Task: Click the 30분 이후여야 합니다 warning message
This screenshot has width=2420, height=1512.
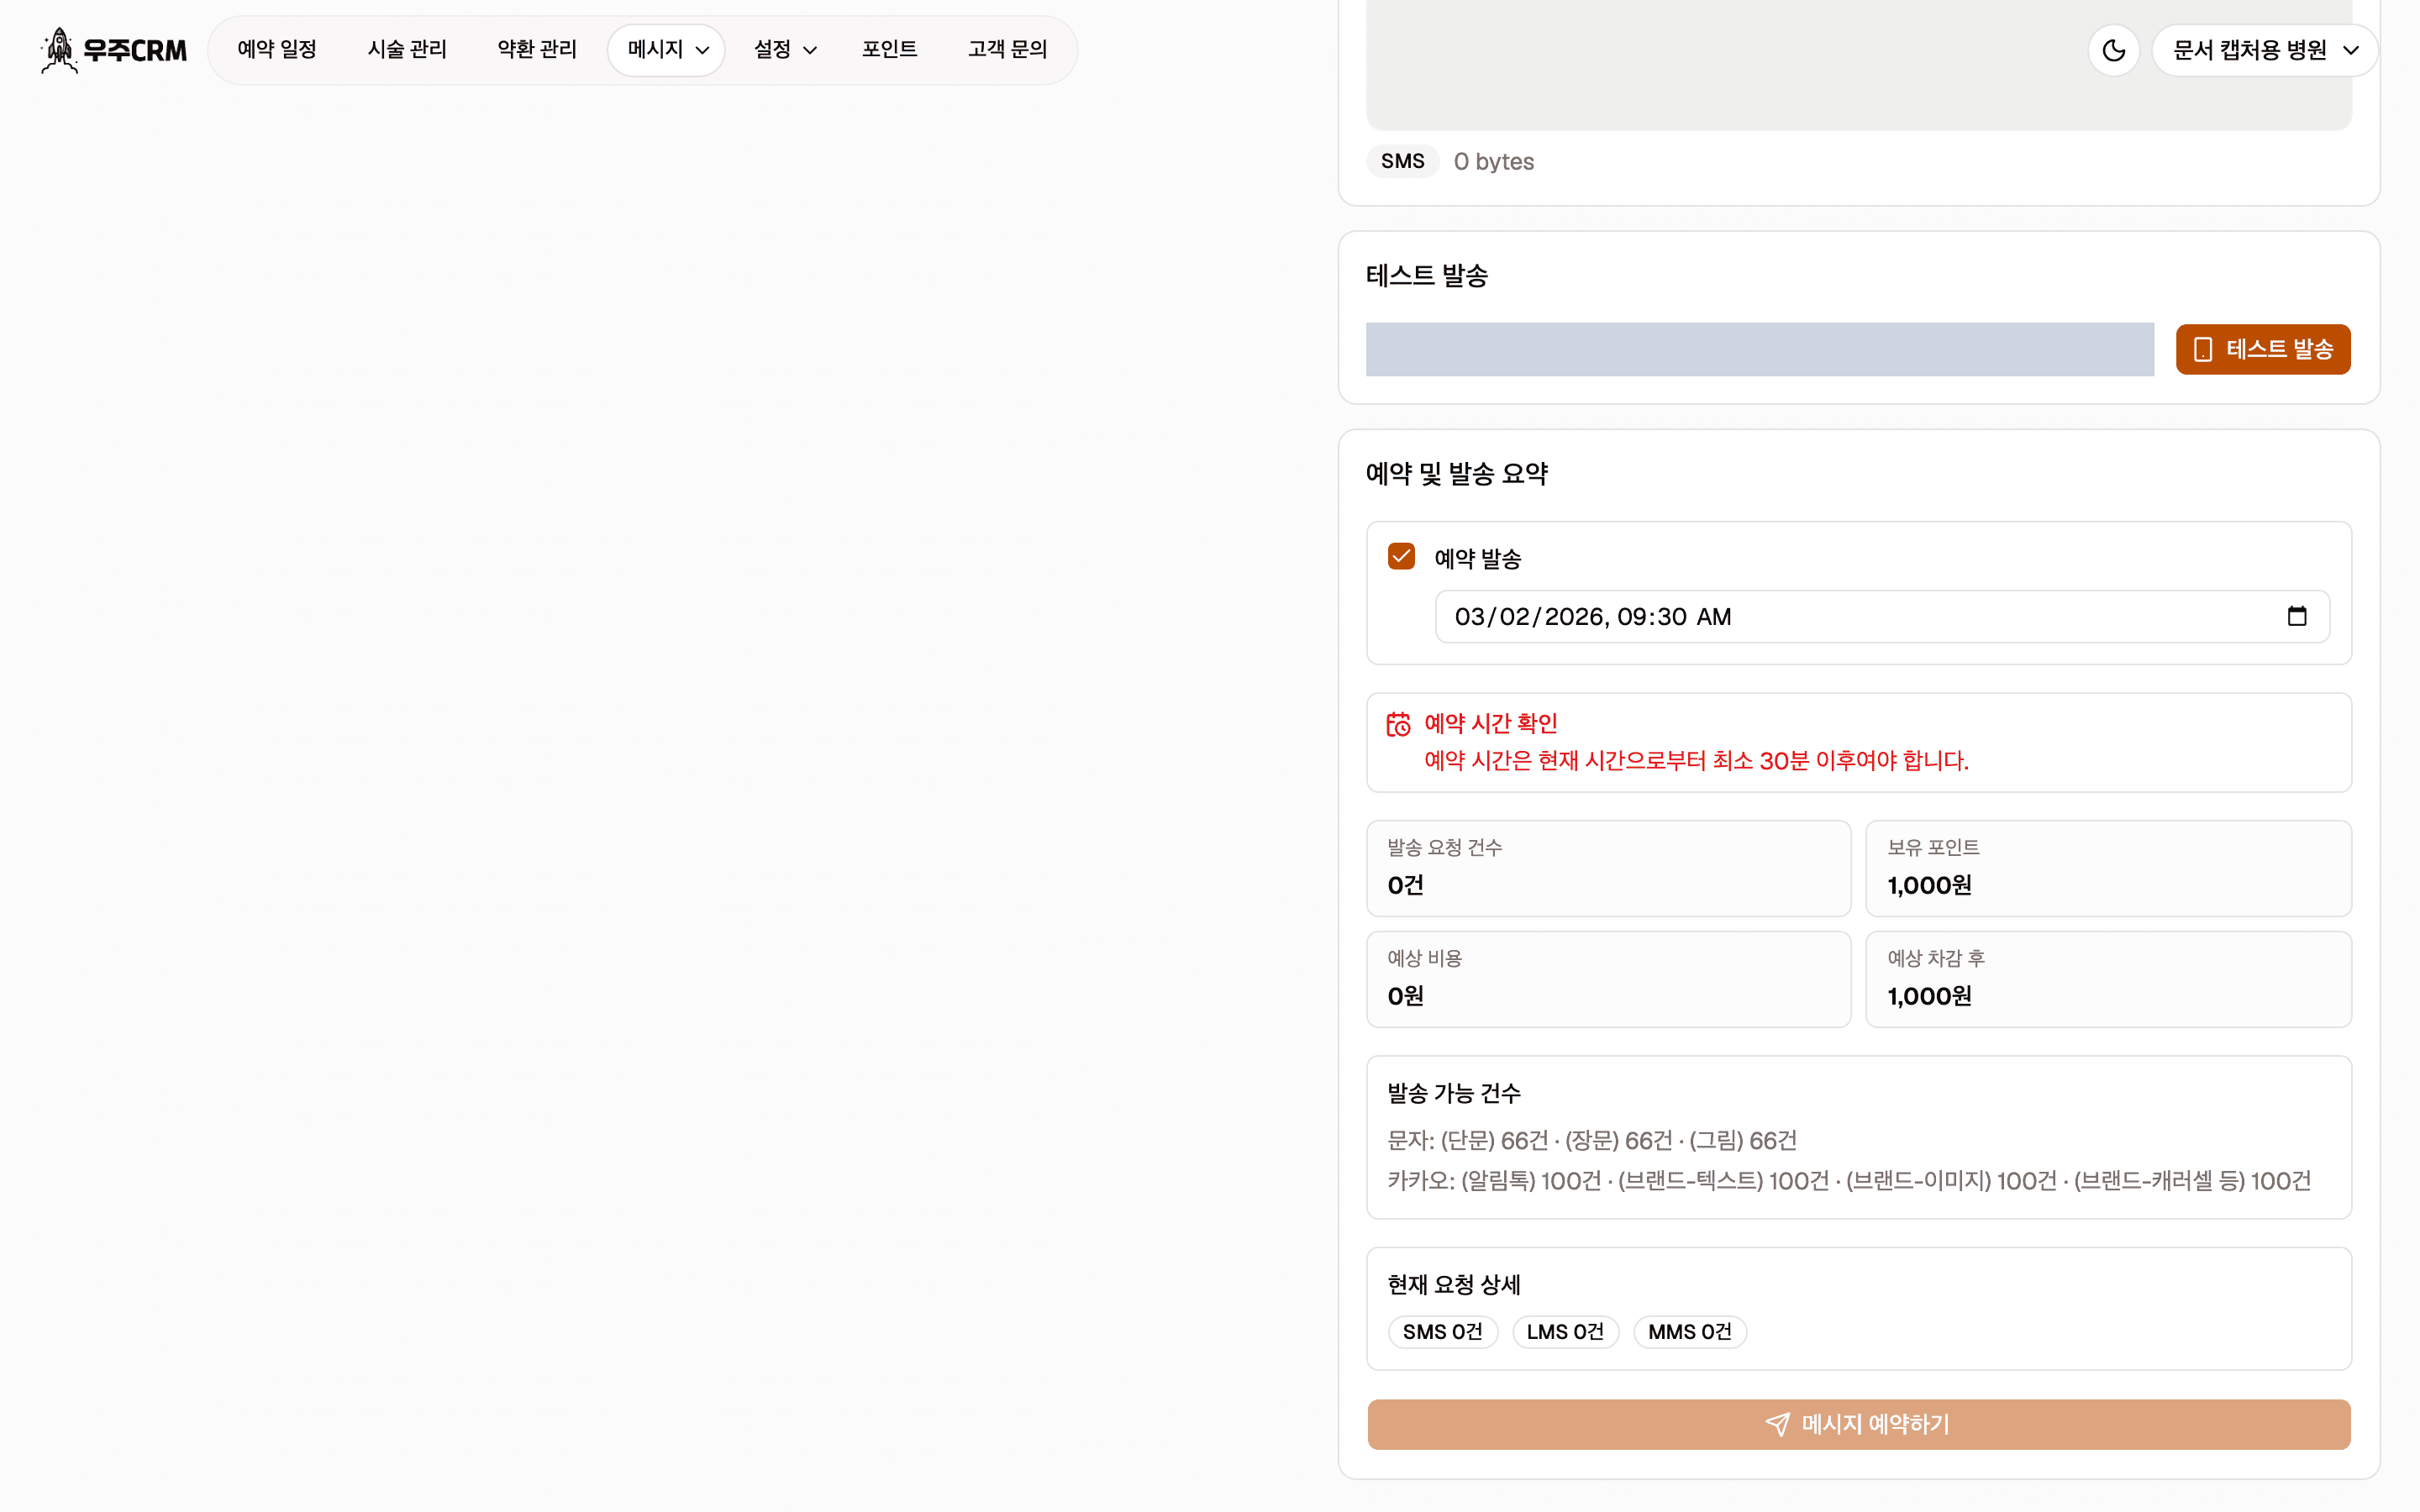Action: coord(1696,761)
